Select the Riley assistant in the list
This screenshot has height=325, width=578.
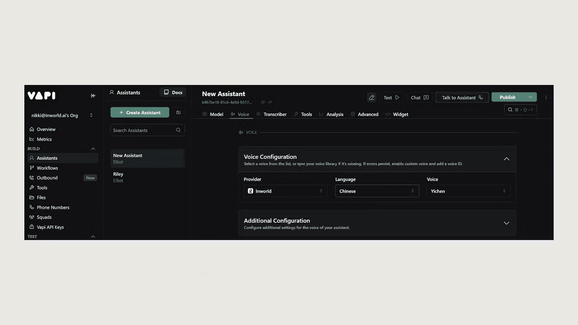point(147,177)
